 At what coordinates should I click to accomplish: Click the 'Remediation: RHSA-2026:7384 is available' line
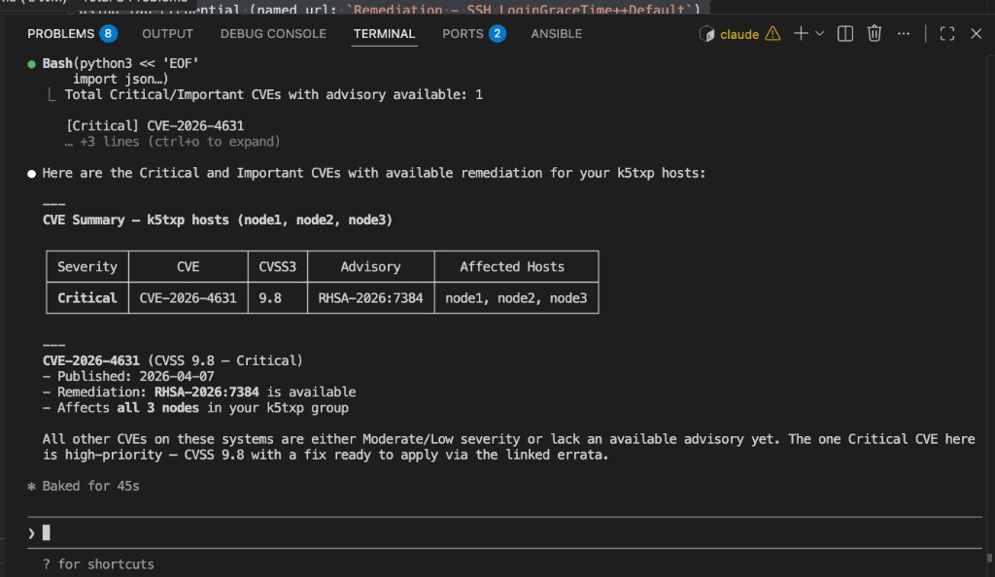[x=199, y=391]
